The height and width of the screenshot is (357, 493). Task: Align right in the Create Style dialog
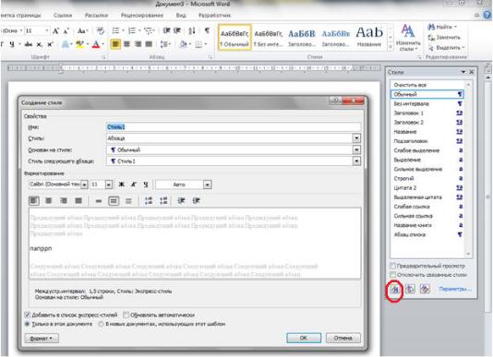pos(64,200)
